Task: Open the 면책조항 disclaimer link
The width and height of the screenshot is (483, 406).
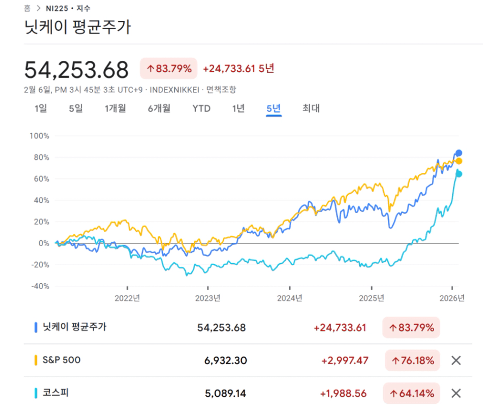Action: (x=221, y=90)
